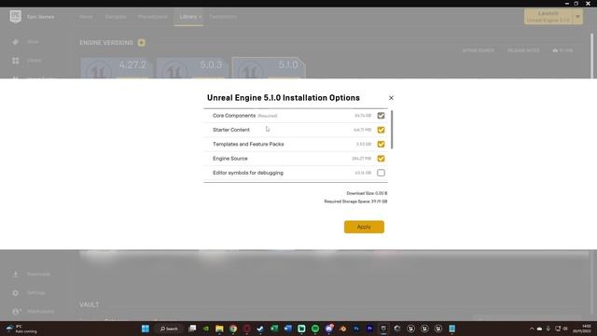Click the weather widget on taskbar
This screenshot has height=336, width=597.
(x=21, y=329)
